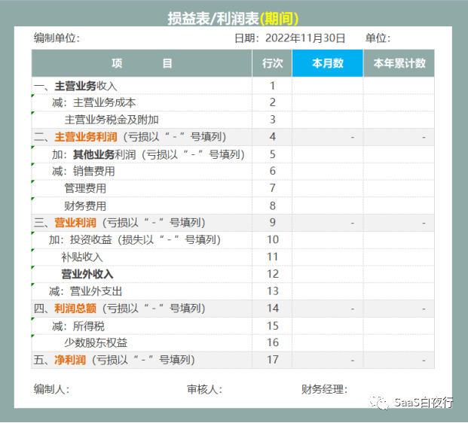Select the 本年累计数 dash in 净利润 row
Image resolution: width=468 pixels, height=423 pixels.
(424, 361)
